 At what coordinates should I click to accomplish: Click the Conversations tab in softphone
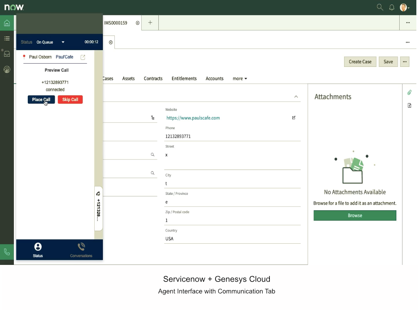(x=81, y=250)
